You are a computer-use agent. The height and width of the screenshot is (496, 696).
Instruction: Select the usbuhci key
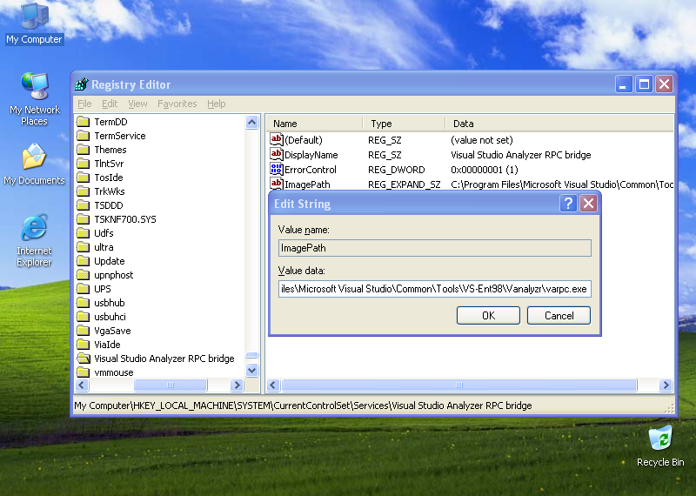(110, 317)
